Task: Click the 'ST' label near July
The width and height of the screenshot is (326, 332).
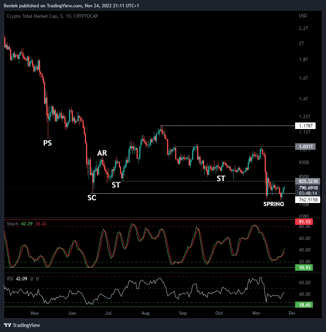Action: pos(116,185)
